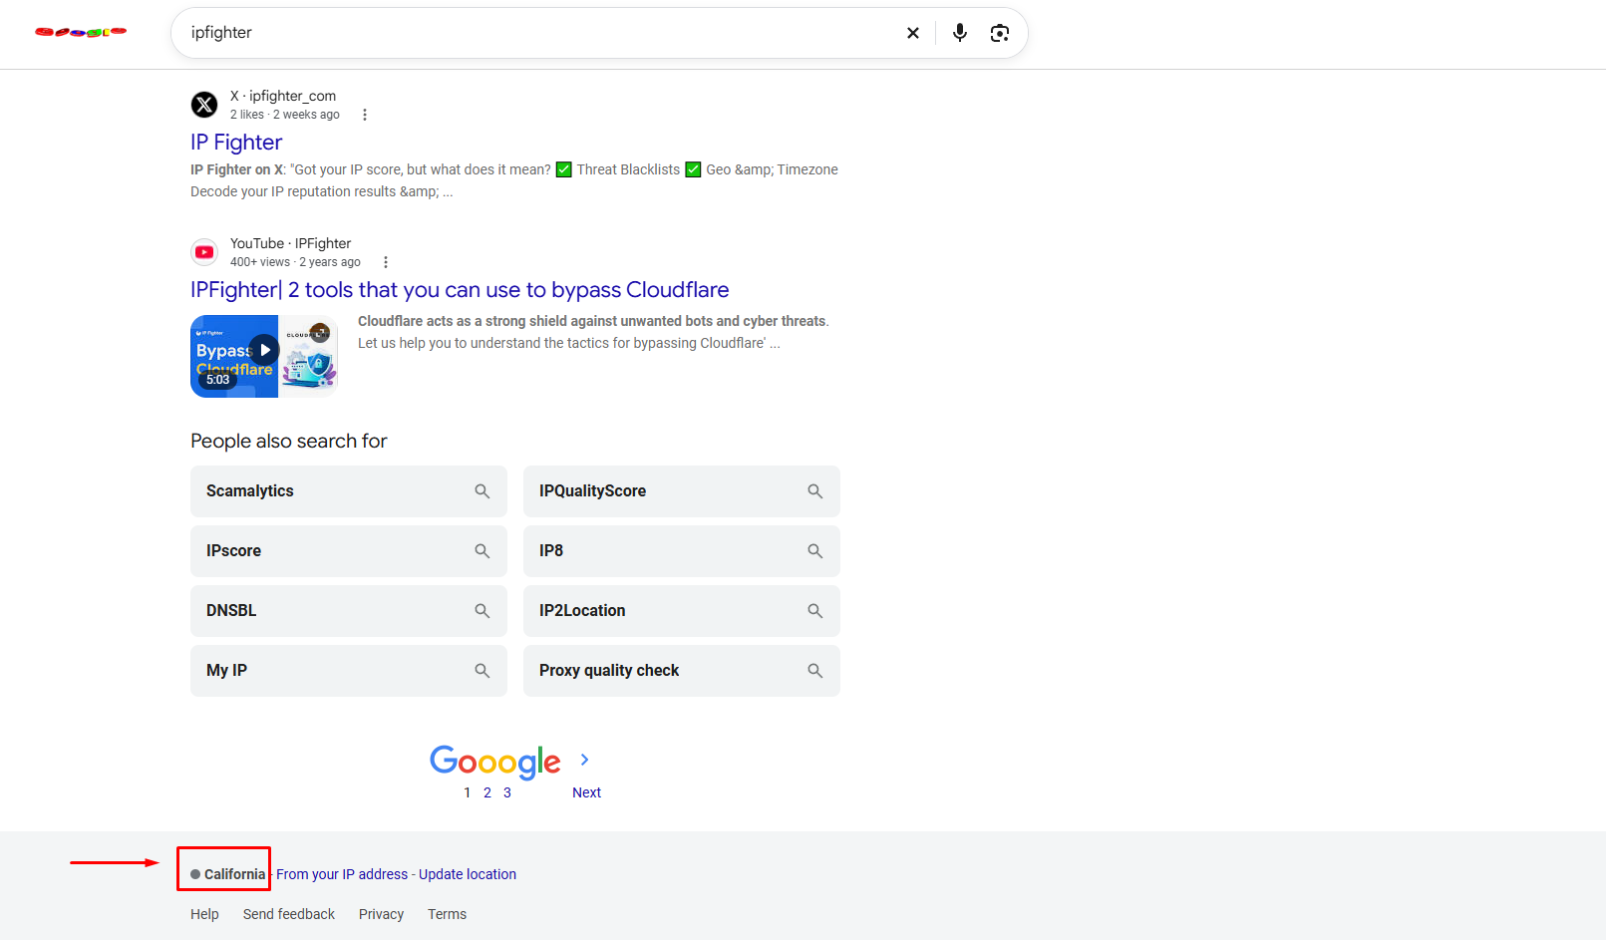Viewport: 1606px width, 940px height.
Task: Open the IP Fighter result title
Action: pyautogui.click(x=236, y=143)
